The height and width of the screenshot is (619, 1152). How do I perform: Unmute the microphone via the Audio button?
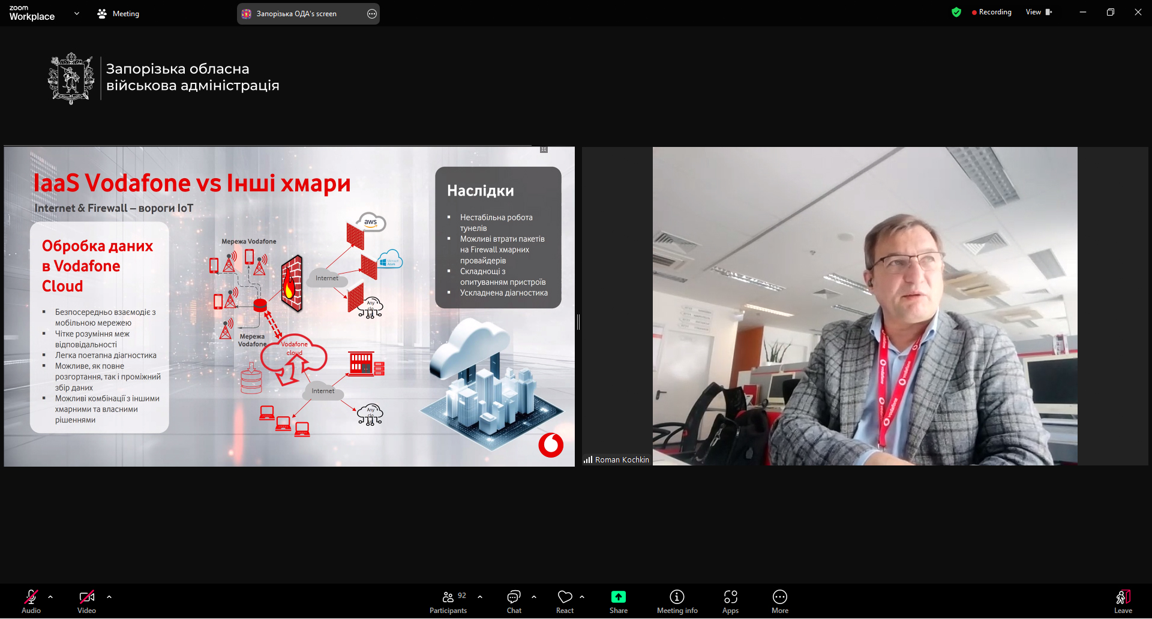click(31, 601)
